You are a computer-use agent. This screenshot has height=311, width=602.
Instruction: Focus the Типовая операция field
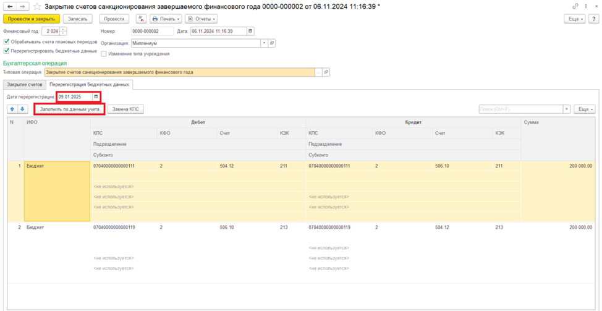tap(179, 72)
